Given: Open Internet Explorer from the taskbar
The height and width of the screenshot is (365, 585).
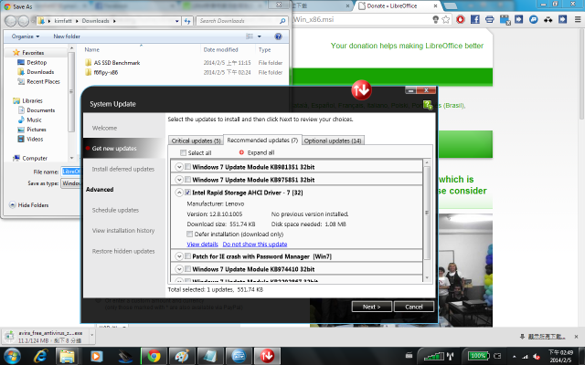Looking at the screenshot, I should [x=40, y=356].
